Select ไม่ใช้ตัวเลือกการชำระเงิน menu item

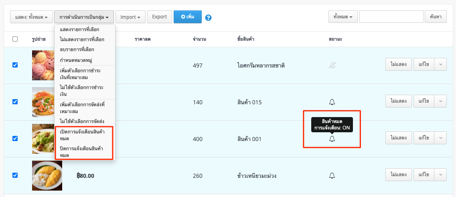pos(85,91)
